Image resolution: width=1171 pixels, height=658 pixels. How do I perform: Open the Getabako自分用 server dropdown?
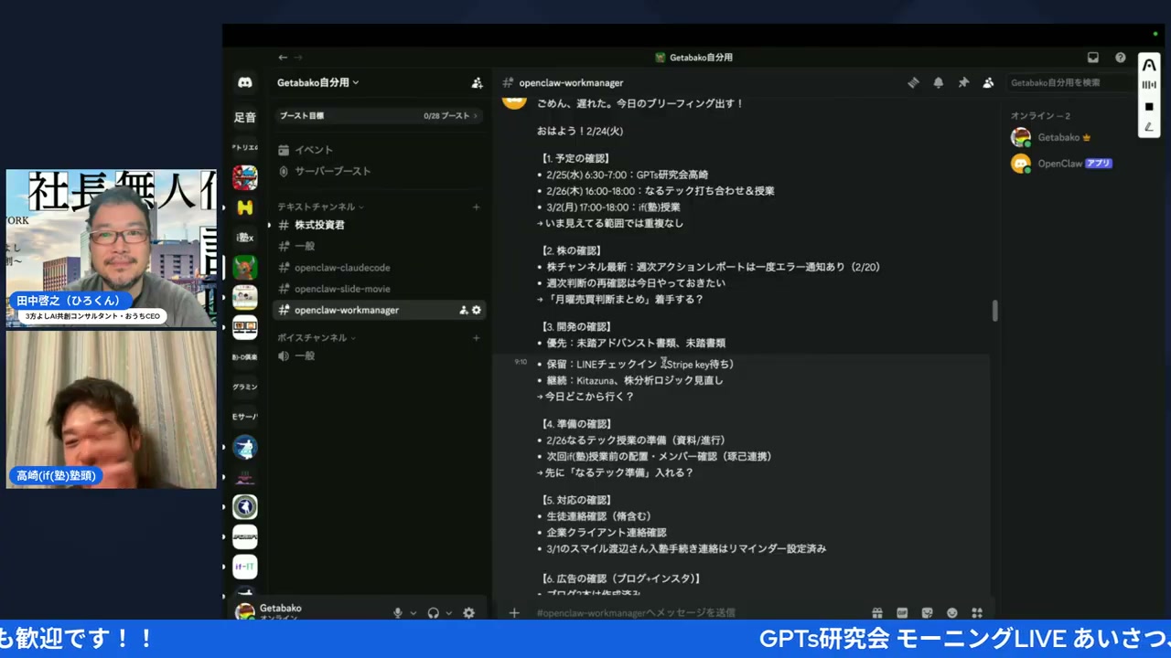click(x=317, y=82)
